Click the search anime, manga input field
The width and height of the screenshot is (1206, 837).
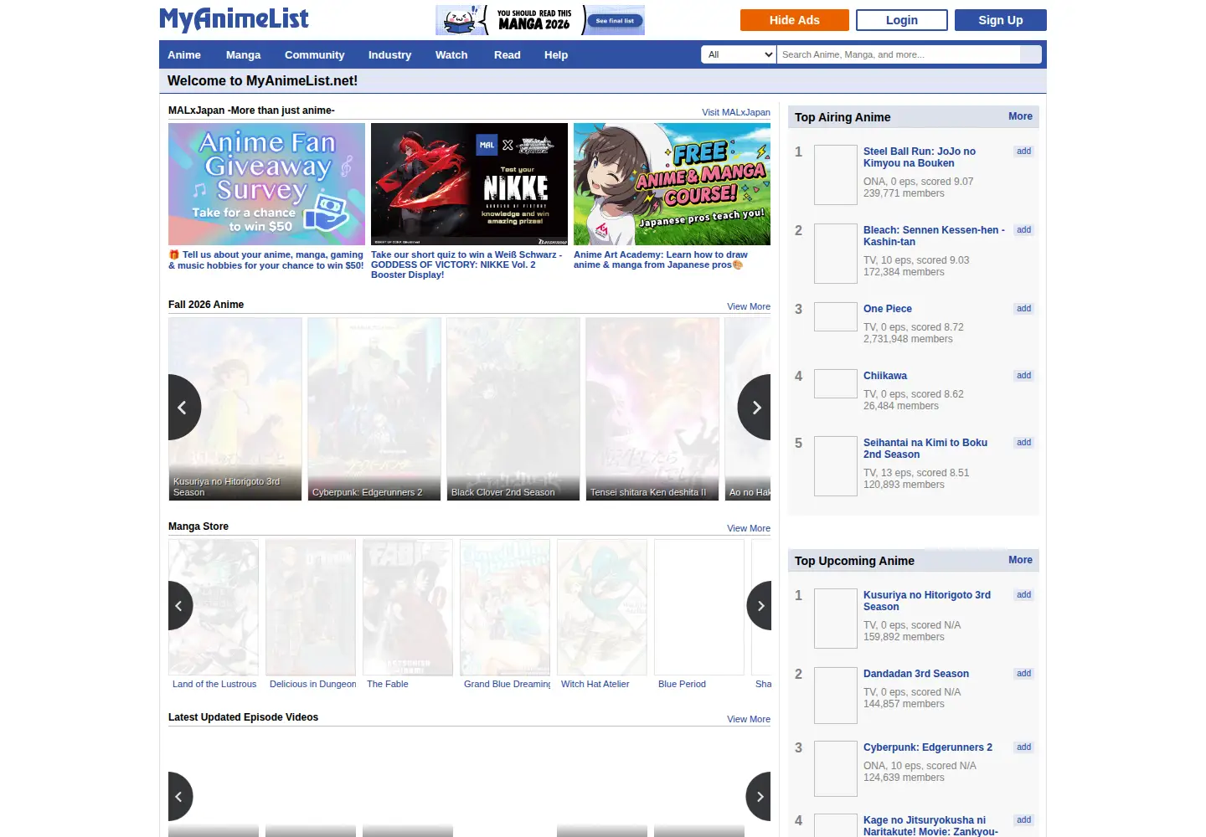(899, 54)
